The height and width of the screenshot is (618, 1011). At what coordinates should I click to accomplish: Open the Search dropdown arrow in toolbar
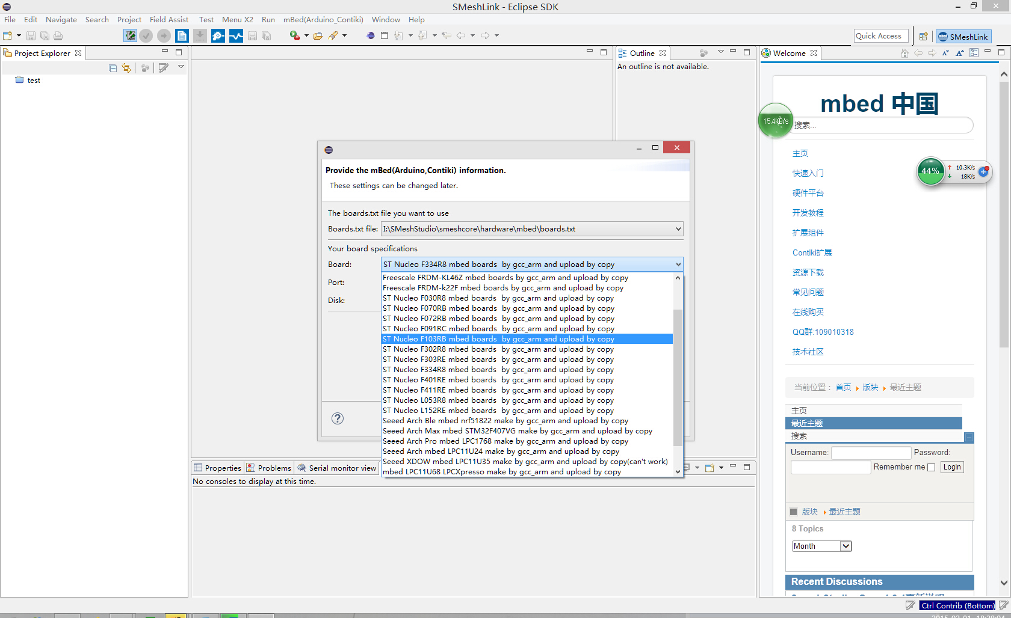(x=344, y=36)
